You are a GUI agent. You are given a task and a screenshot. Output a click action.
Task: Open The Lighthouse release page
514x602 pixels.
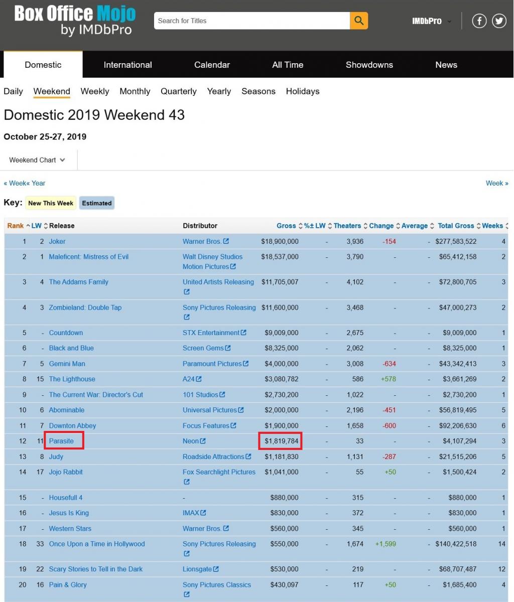coord(72,379)
